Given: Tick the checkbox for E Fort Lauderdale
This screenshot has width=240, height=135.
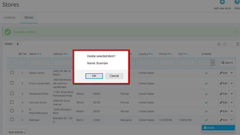Looking at the screenshot, I should tap(12, 83).
